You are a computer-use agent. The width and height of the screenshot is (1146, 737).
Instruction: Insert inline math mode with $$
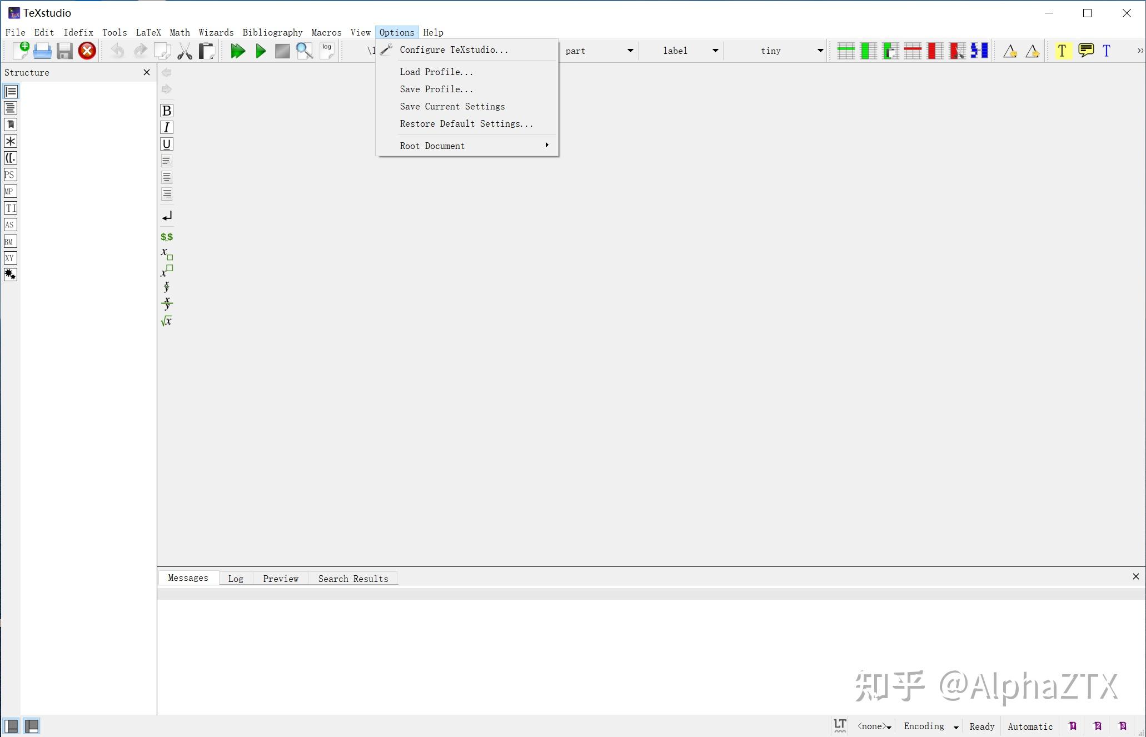[x=166, y=236]
